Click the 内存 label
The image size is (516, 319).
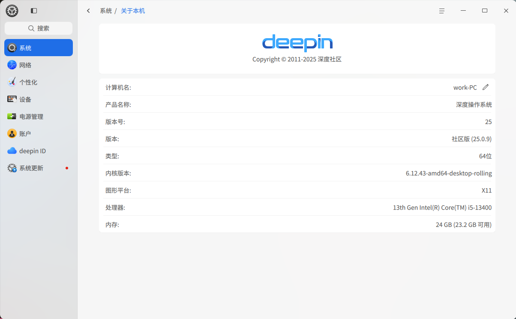(x=112, y=225)
